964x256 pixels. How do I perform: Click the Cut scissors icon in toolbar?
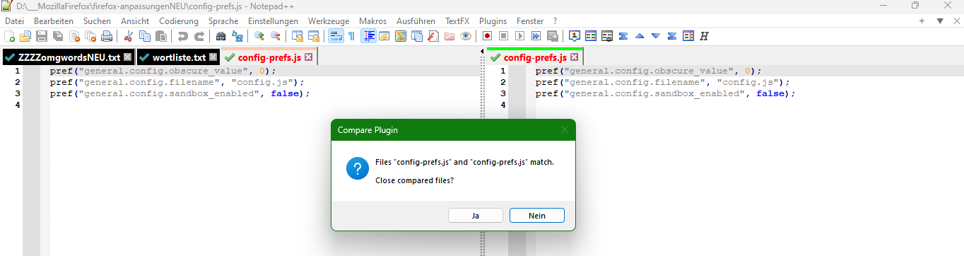(129, 36)
